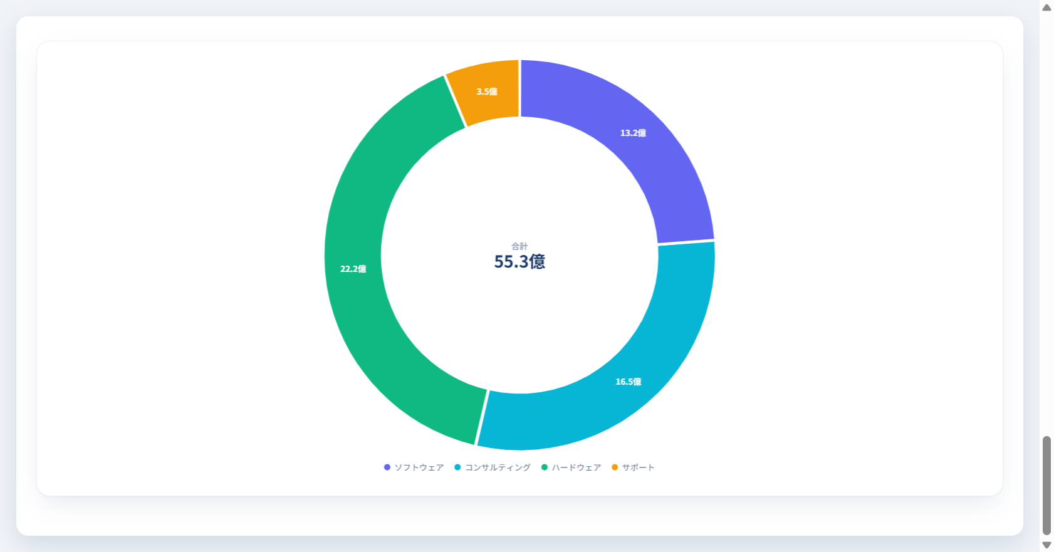
Task: Toggle the ソフトウェア legend entry
Action: pos(414,467)
